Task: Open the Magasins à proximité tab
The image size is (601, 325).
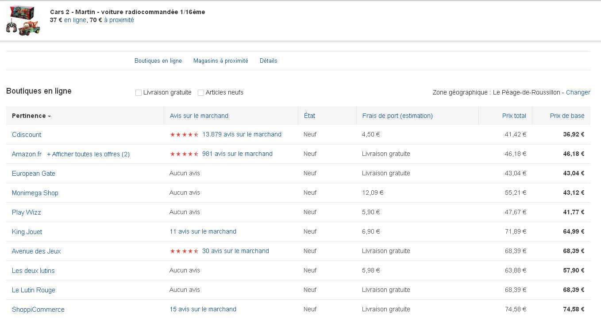Action: [220, 61]
